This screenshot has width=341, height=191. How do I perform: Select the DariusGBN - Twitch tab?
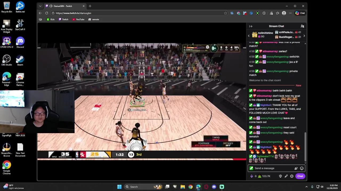coord(65,6)
